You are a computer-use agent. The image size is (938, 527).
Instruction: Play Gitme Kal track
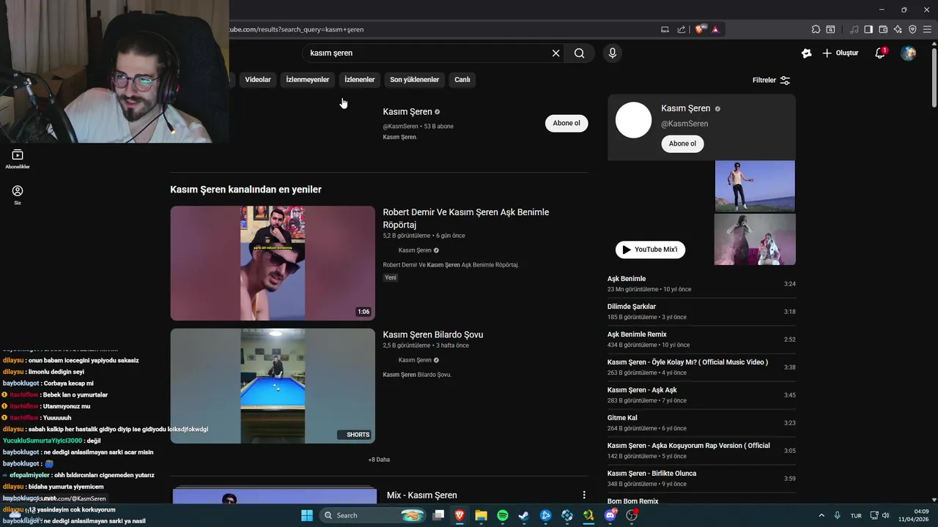pyautogui.click(x=701, y=422)
